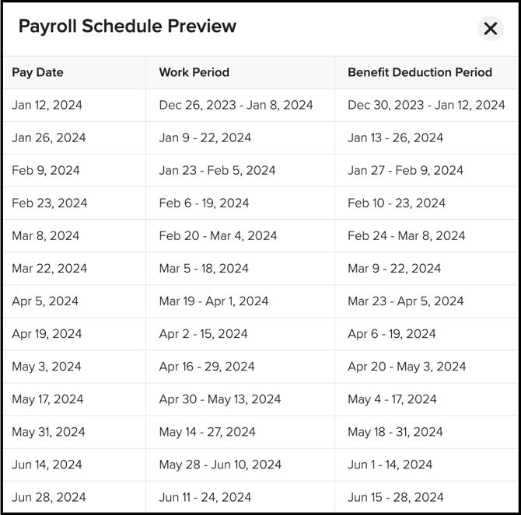Select the Jan 12, 2024 pay date cell

tap(47, 105)
